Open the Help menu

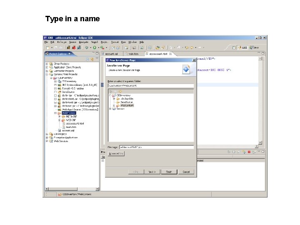coord(141,42)
